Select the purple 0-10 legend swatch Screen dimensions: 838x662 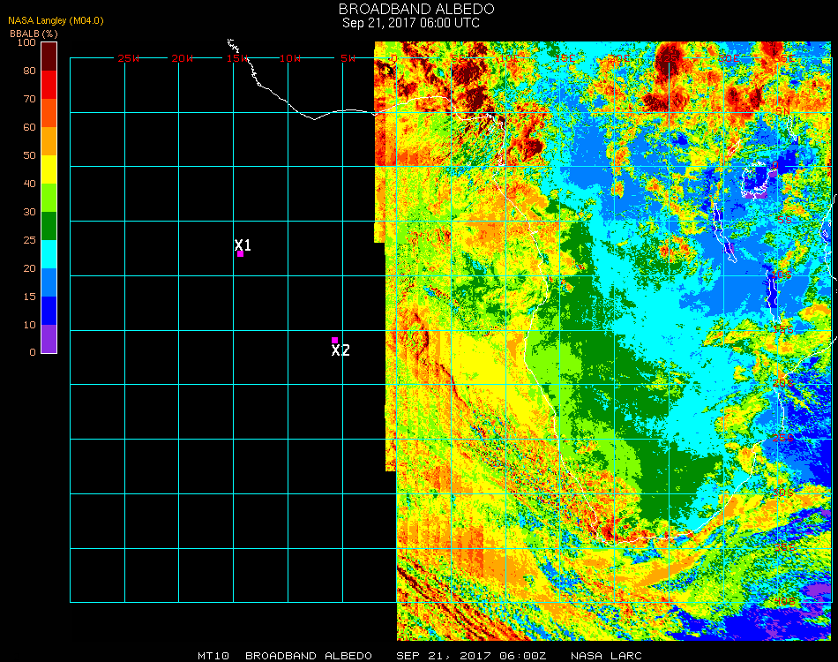49,339
